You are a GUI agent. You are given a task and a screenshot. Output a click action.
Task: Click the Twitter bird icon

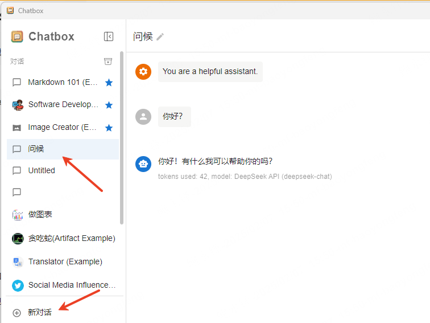click(18, 285)
